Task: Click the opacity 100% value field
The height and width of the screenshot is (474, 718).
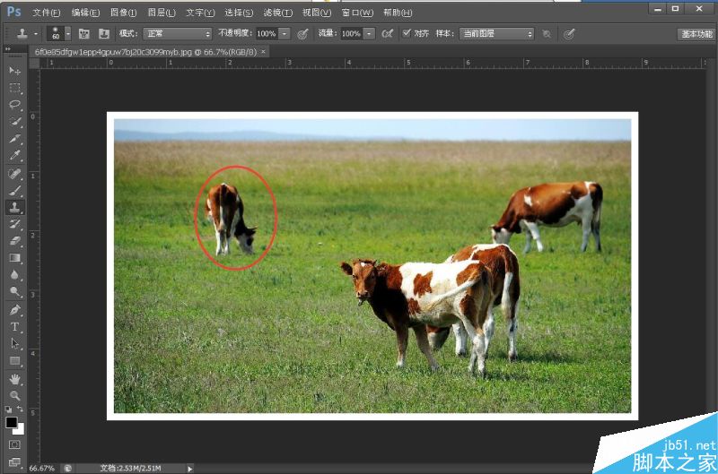Action: pos(267,33)
